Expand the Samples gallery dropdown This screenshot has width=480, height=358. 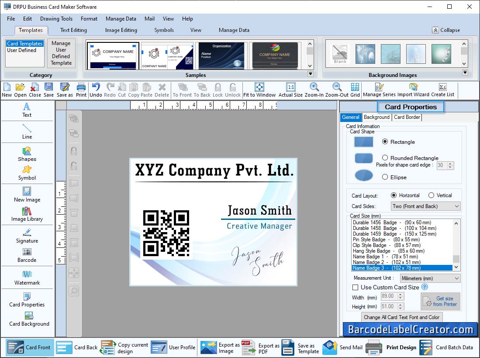click(310, 74)
